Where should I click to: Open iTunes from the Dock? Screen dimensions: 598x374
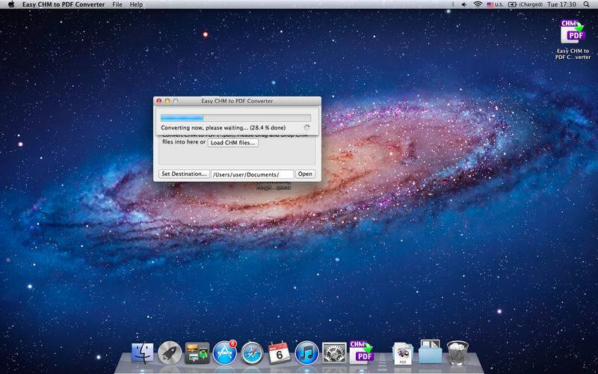coord(306,352)
